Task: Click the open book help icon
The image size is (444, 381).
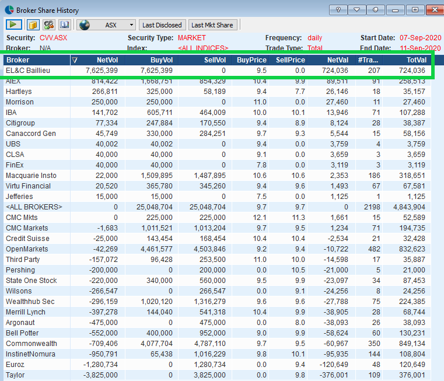Action: click(x=65, y=25)
